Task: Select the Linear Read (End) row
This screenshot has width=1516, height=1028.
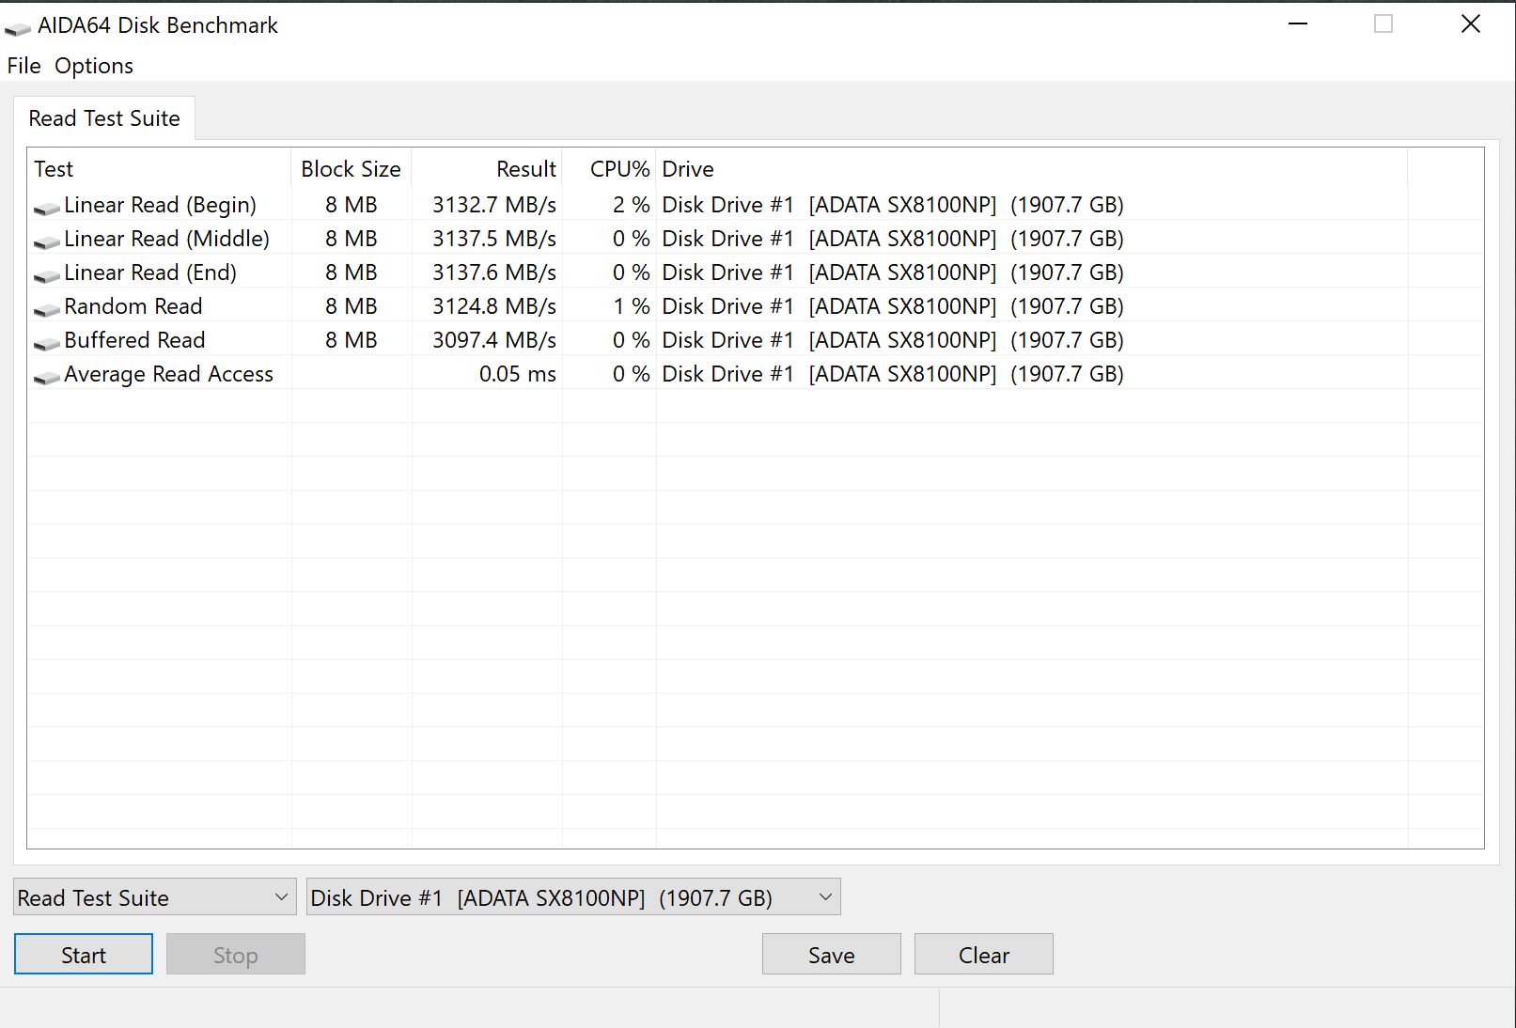Action: [x=756, y=273]
